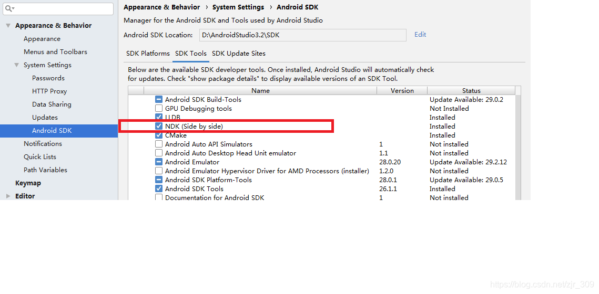Uncheck the LLDB checkbox

(159, 117)
